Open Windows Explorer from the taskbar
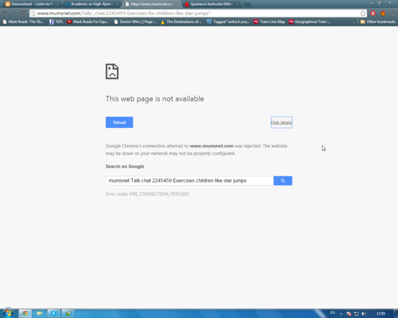 point(39,313)
